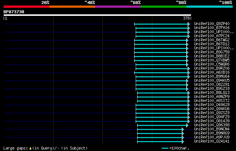Image resolution: width=236 pixels, height=151 pixels.
Task: Select the UniRef100_Q94FZ9 label
Action: pos(212,117)
